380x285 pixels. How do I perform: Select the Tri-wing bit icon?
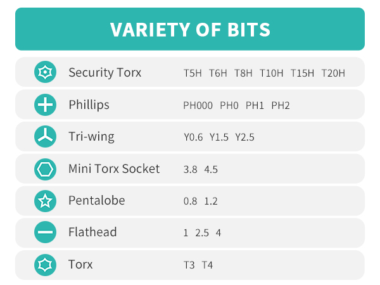click(46, 137)
